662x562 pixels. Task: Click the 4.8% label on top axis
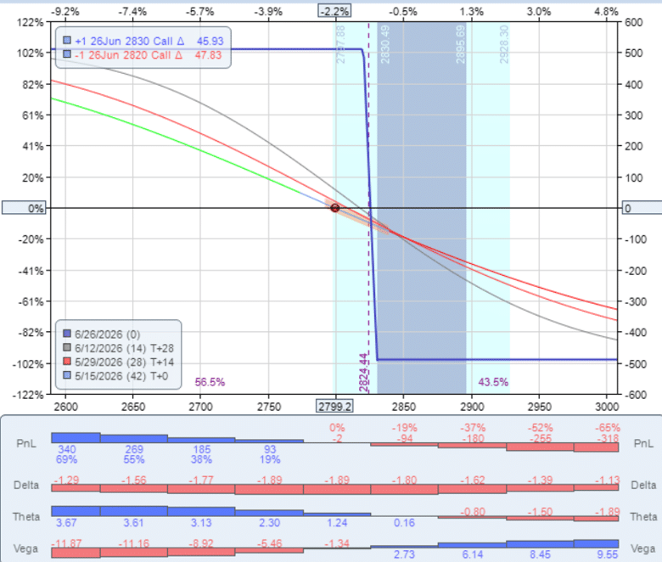click(x=606, y=11)
